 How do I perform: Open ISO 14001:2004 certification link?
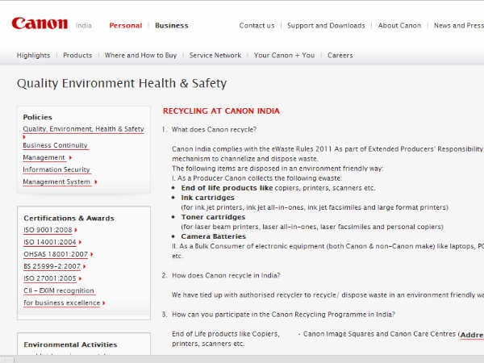pyautogui.click(x=50, y=242)
